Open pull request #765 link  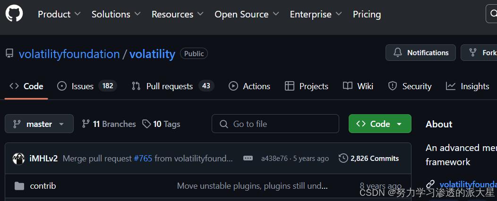(x=143, y=159)
